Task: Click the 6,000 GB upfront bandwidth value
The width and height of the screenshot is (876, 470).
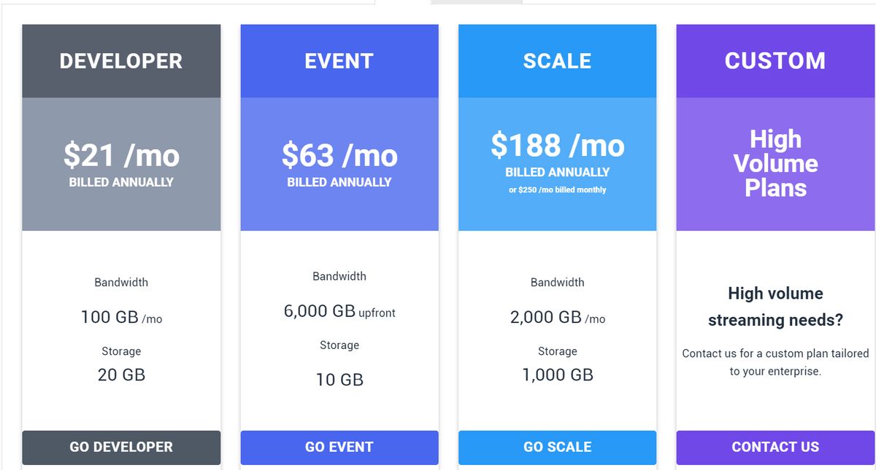Action: pyautogui.click(x=339, y=311)
